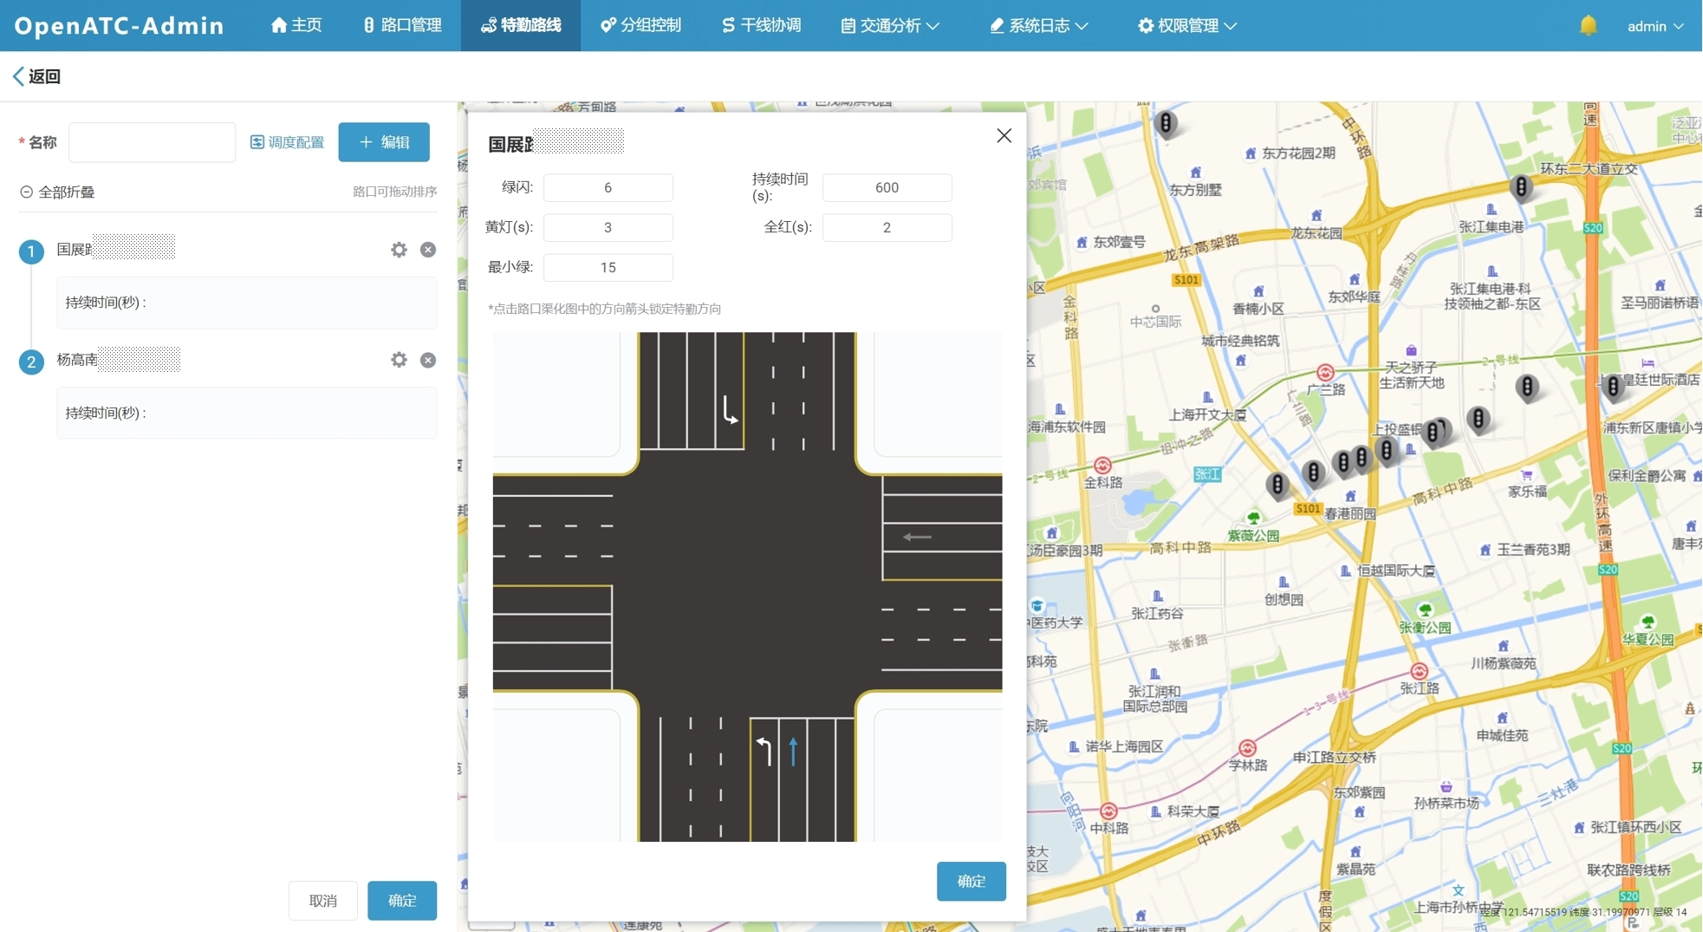Screen dimensions: 1703x932
Task: Click the 持续时间 input field showing 600
Action: 887,187
